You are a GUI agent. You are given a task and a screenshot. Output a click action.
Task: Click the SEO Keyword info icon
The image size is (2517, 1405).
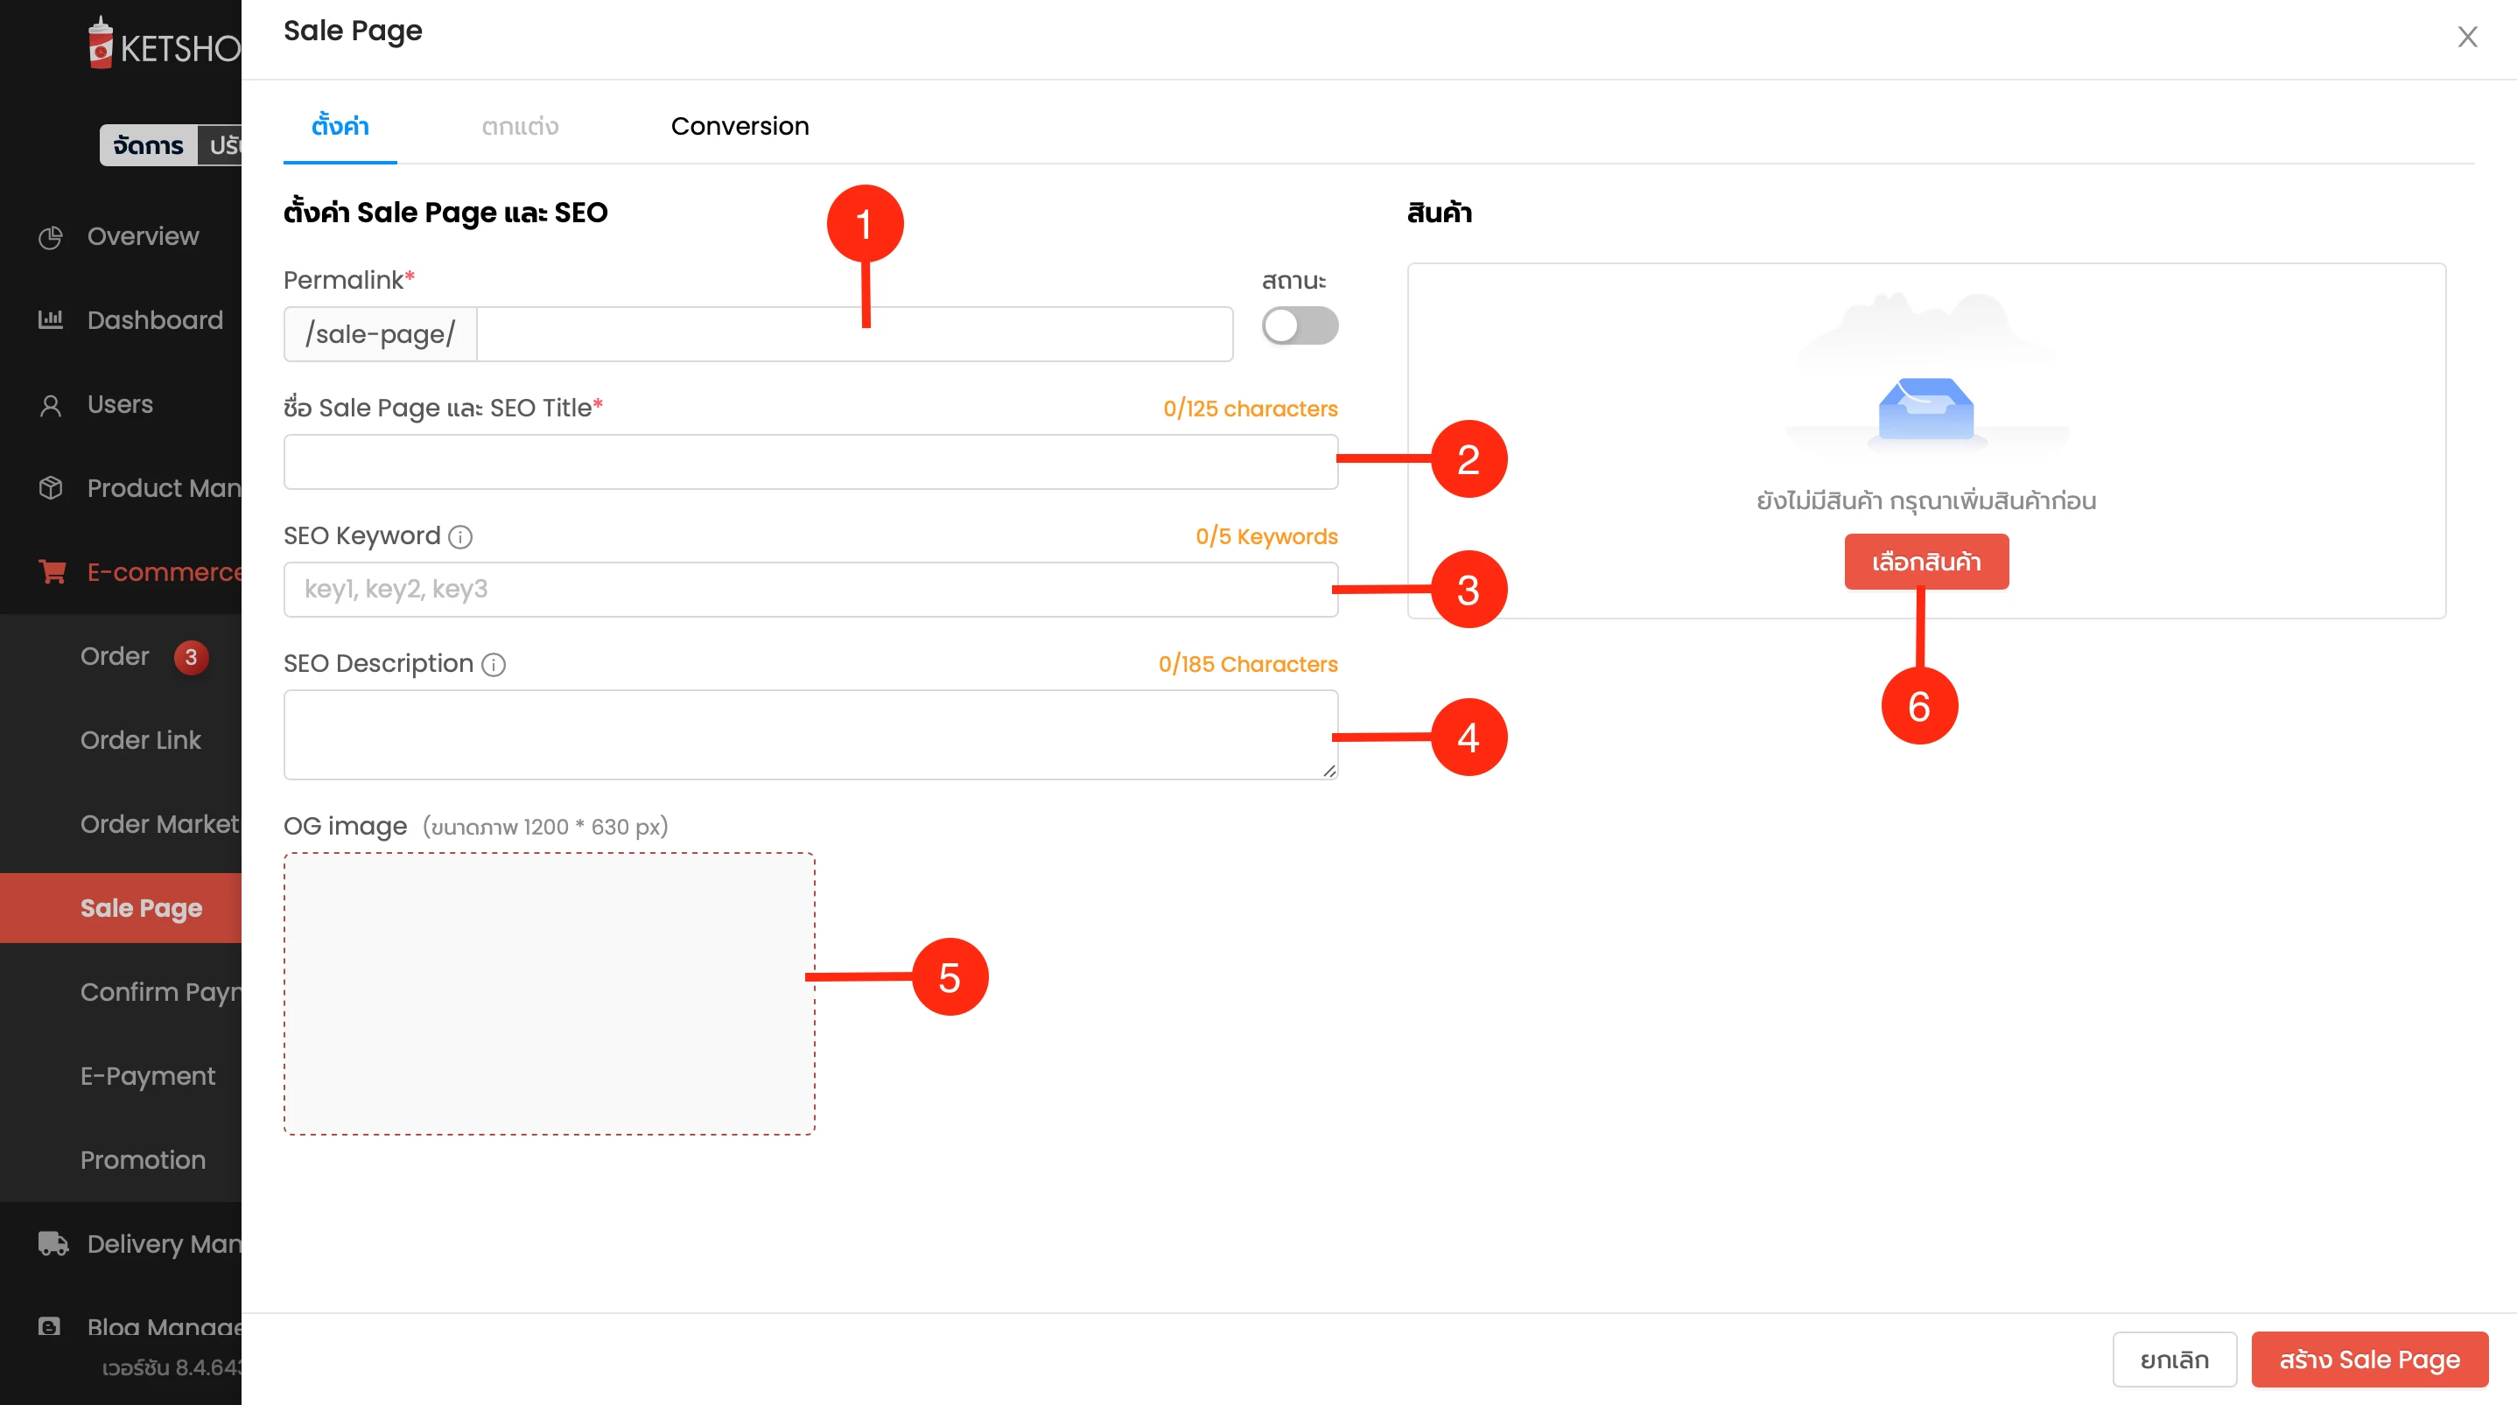coord(460,536)
